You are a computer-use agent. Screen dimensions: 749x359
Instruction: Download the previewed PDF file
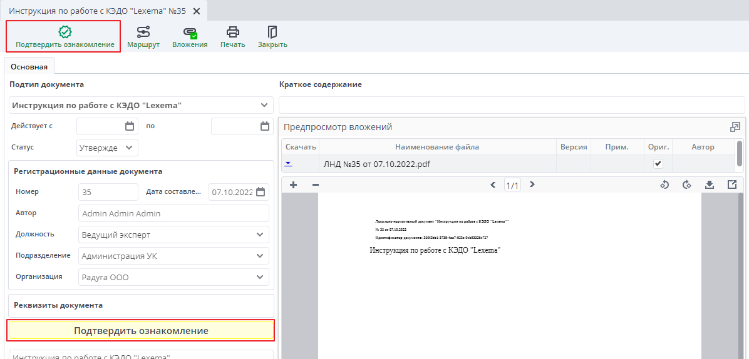(x=710, y=185)
